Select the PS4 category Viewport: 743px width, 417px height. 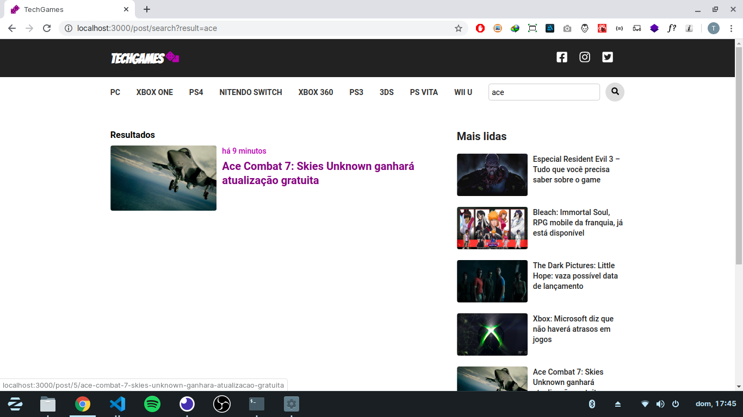pyautogui.click(x=196, y=92)
